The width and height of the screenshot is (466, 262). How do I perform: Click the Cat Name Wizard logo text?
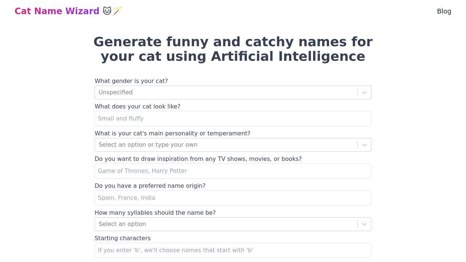pyautogui.click(x=57, y=11)
